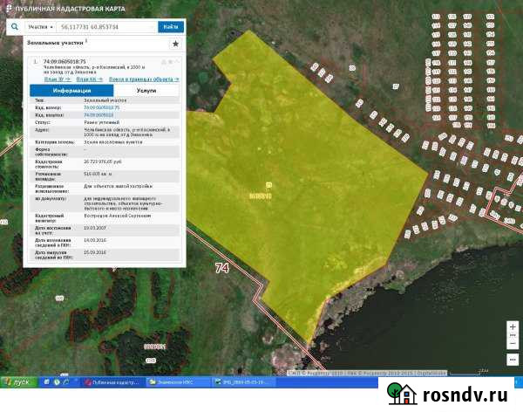This screenshot has width=523, height=419.
Task: Select the Информация tab
Action: [x=71, y=90]
